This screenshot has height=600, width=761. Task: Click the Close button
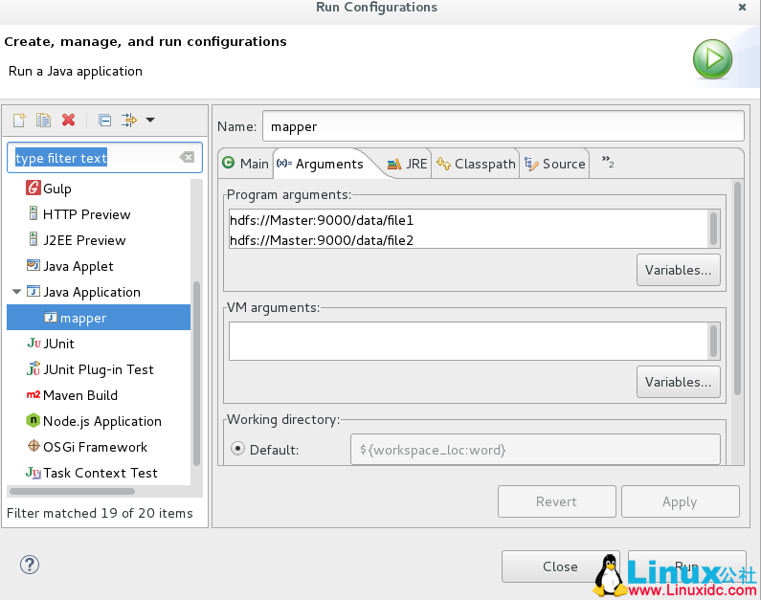pyautogui.click(x=560, y=567)
